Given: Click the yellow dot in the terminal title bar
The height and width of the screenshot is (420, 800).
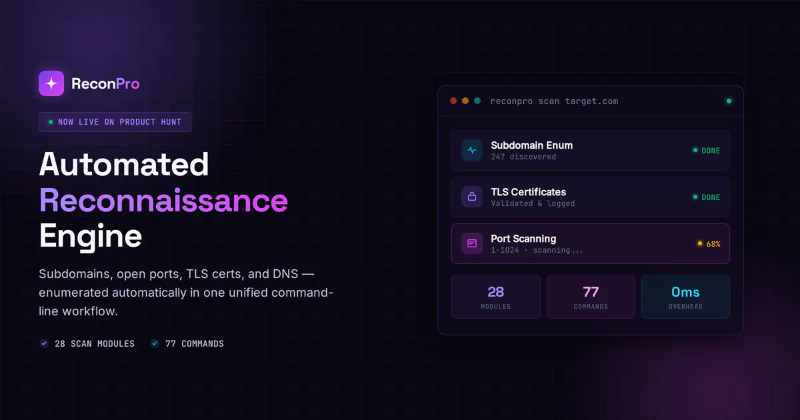Looking at the screenshot, I should 465,101.
